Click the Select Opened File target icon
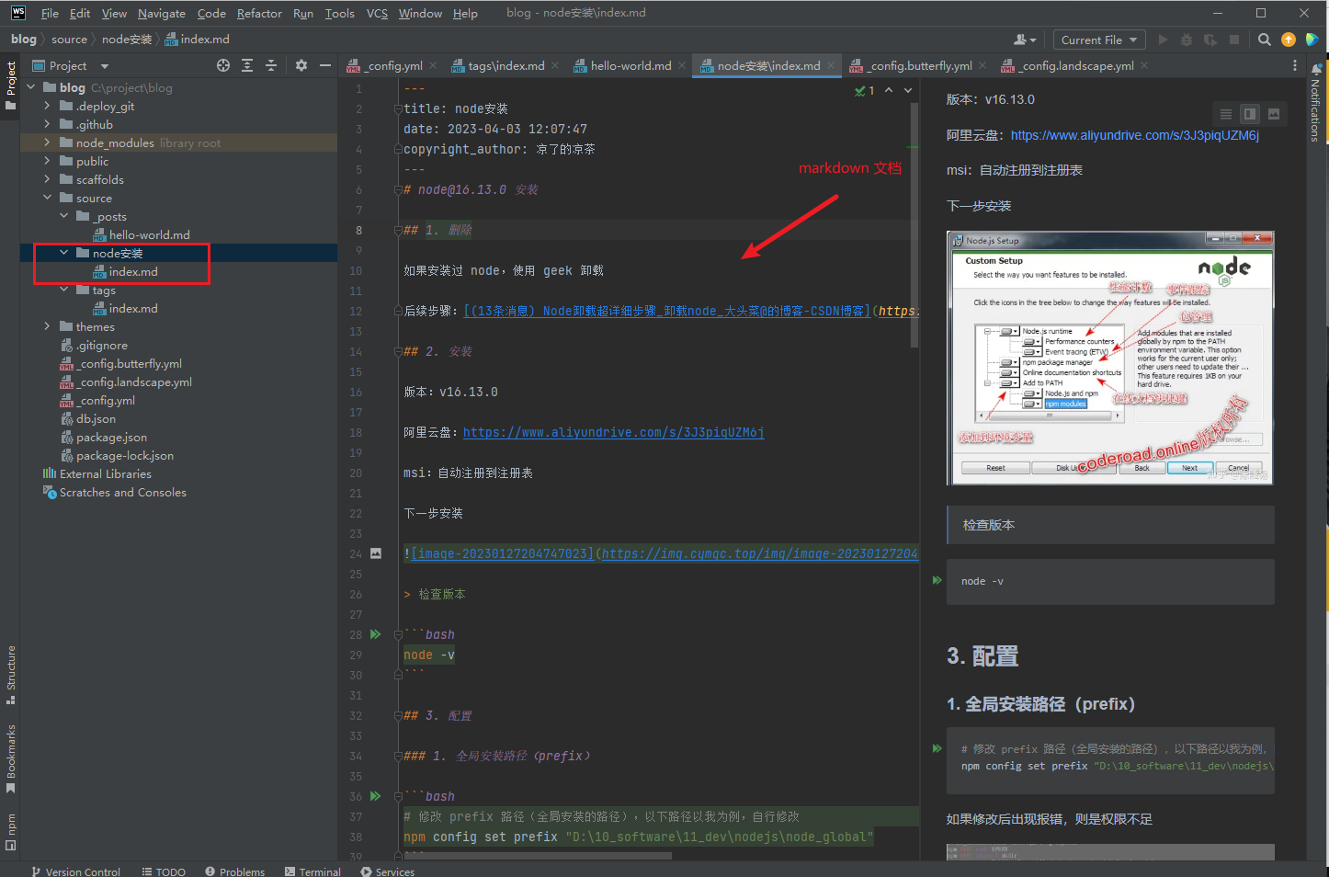The width and height of the screenshot is (1329, 877). coord(223,65)
